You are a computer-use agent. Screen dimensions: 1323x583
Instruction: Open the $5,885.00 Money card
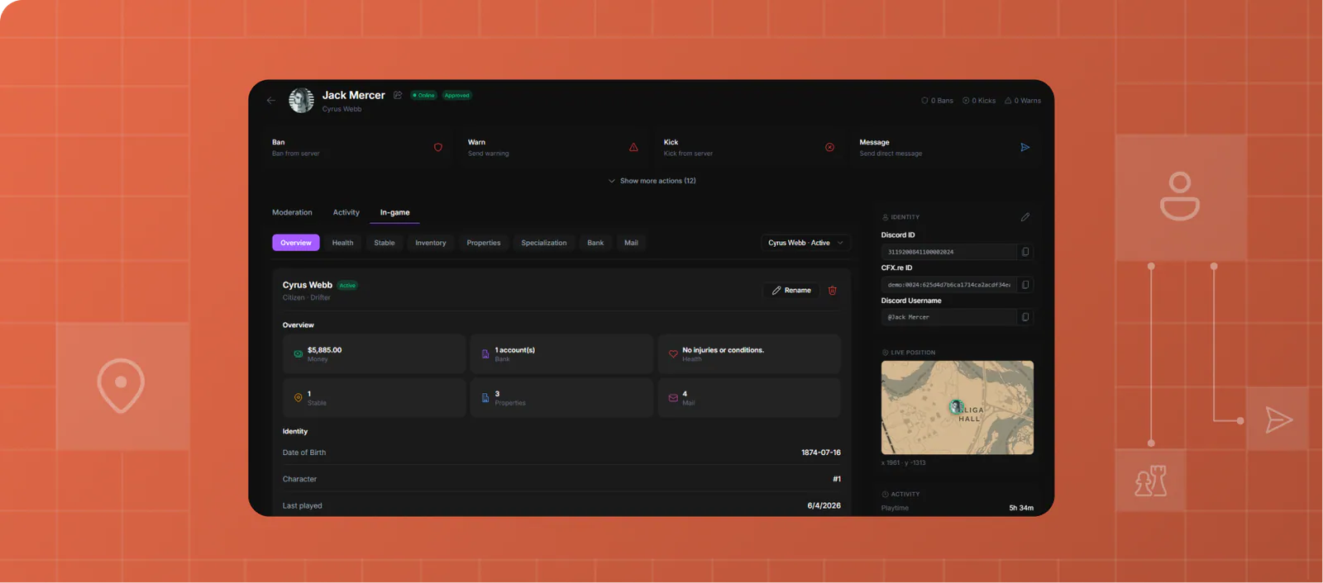[374, 353]
